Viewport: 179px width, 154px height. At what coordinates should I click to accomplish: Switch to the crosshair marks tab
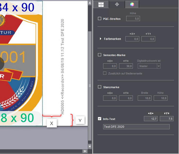117,4
